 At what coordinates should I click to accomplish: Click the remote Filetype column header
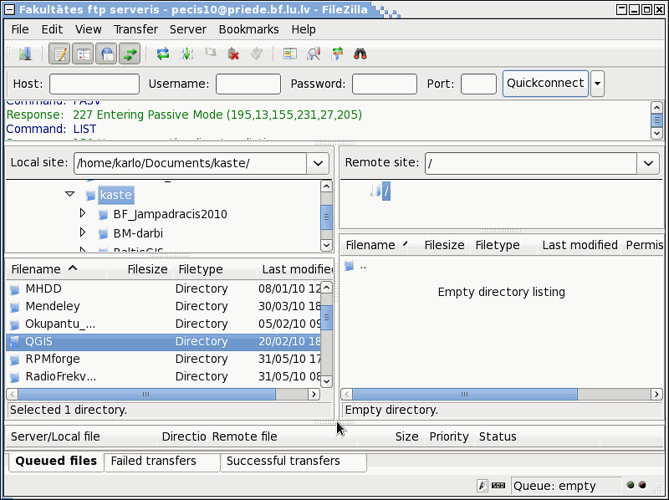504,245
